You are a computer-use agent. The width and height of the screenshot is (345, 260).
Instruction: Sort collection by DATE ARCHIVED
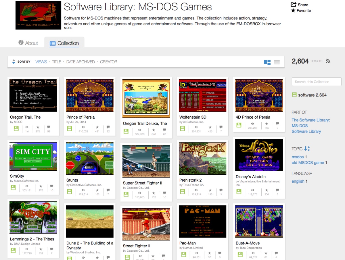(80, 62)
